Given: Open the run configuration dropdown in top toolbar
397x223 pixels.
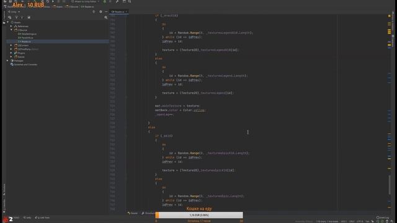Looking at the screenshot, I should [86, 1].
